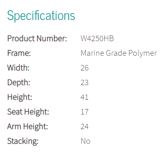Click the depth value 23

click(x=84, y=83)
